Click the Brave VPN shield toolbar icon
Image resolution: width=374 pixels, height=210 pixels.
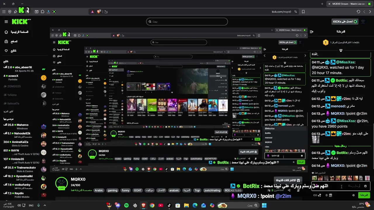pos(10,12)
